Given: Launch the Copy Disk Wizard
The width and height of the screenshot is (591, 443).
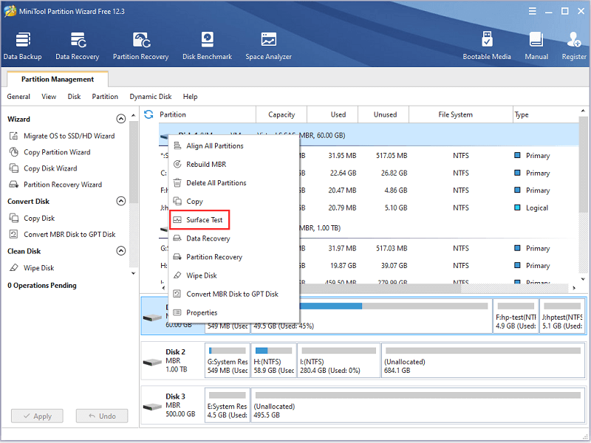Looking at the screenshot, I should coord(44,168).
